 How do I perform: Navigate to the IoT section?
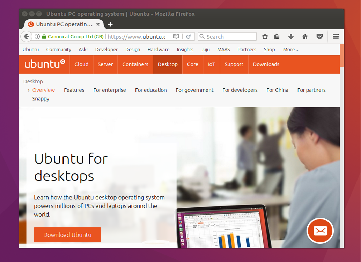click(211, 64)
